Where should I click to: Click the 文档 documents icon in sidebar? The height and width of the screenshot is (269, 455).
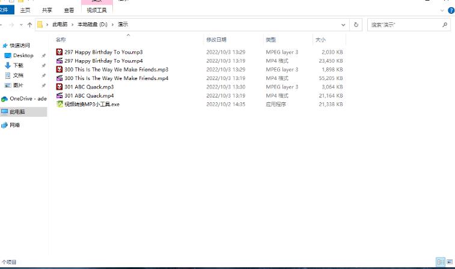[x=8, y=75]
